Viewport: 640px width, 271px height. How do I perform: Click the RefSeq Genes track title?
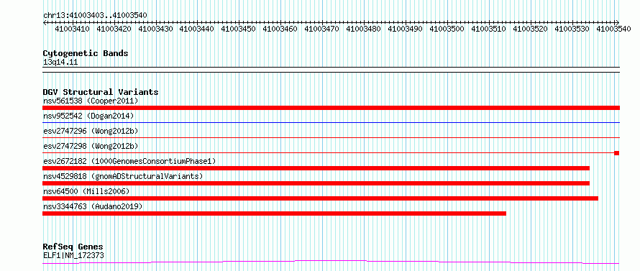(73, 247)
